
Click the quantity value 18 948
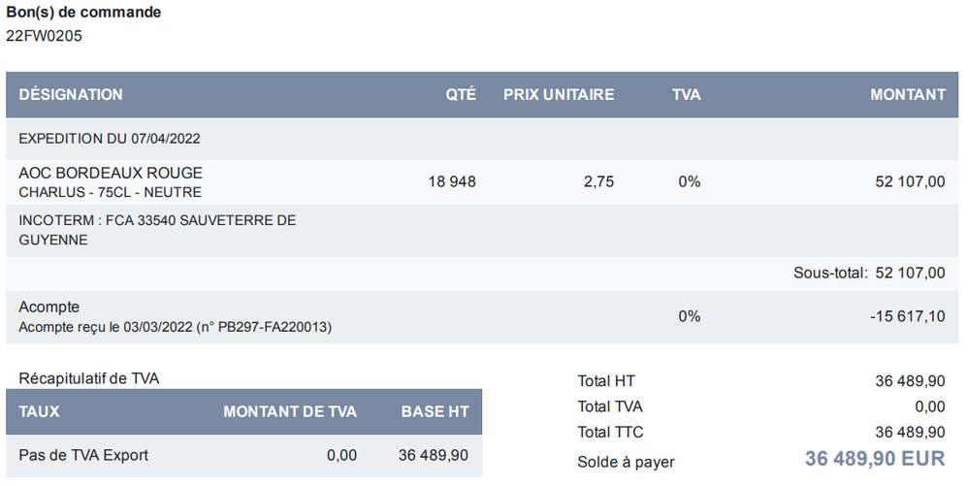pyautogui.click(x=452, y=181)
